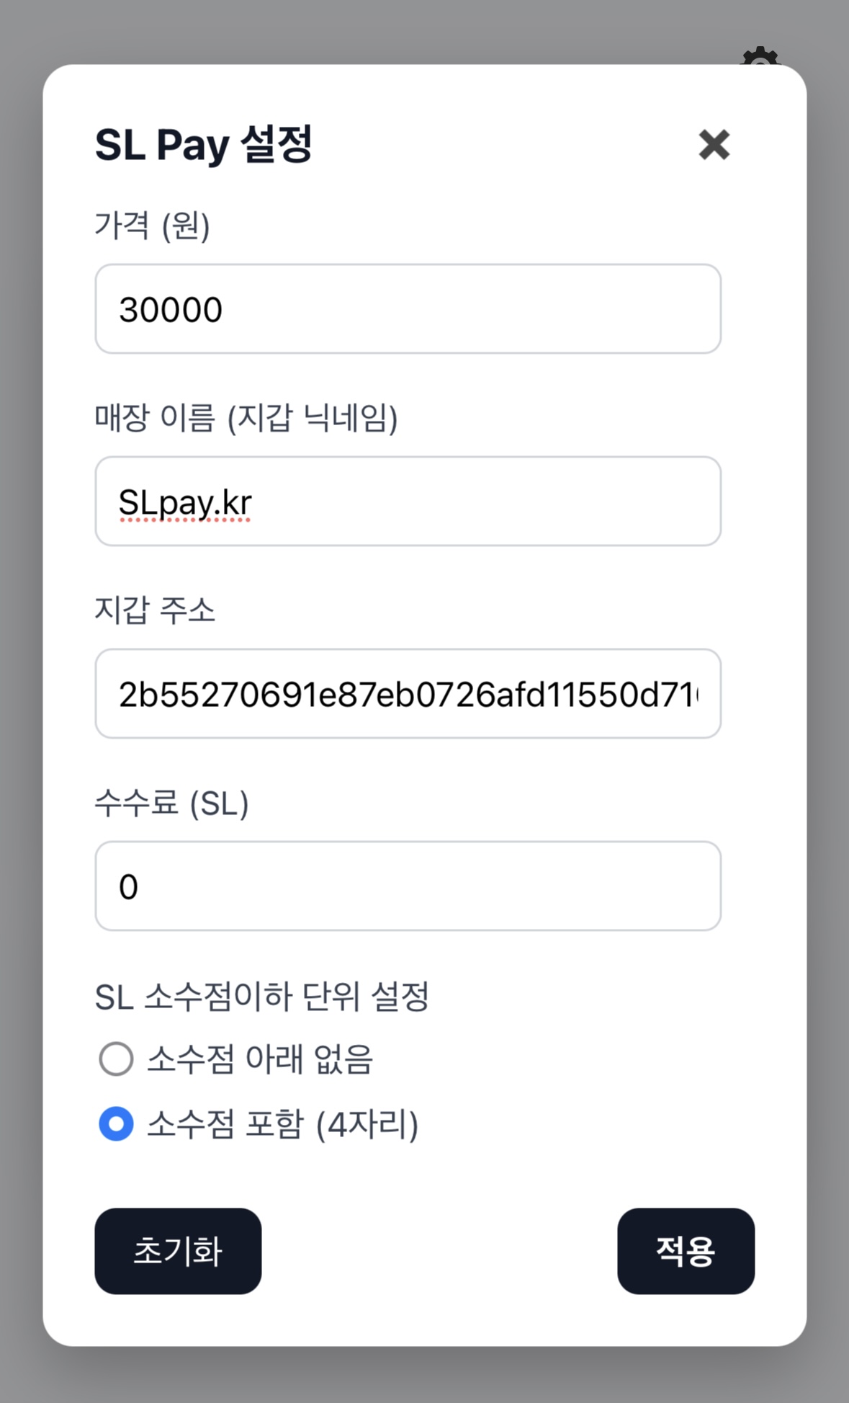Click the dimmed backdrop below the dialog

point(425,1375)
